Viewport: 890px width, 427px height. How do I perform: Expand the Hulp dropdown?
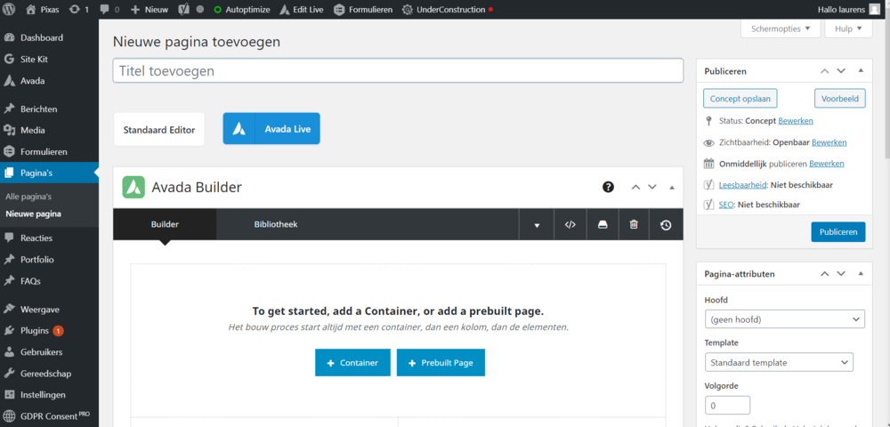point(848,28)
